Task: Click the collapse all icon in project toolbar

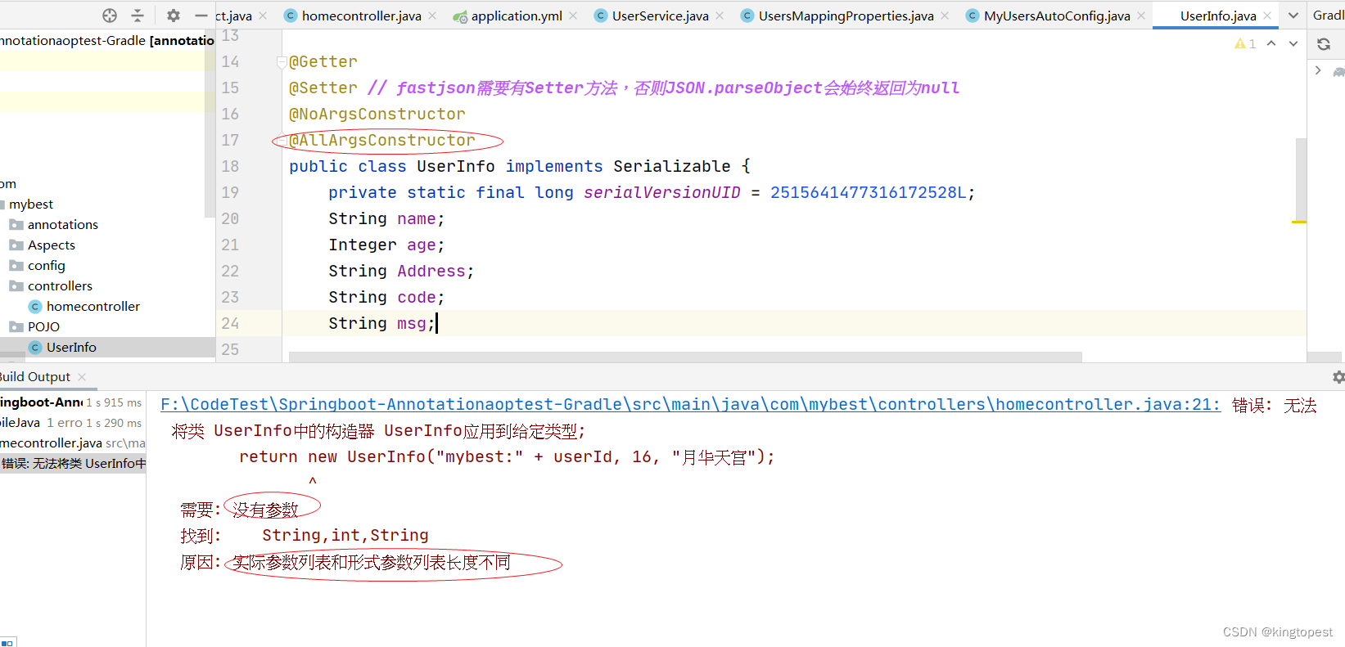Action: [x=138, y=16]
